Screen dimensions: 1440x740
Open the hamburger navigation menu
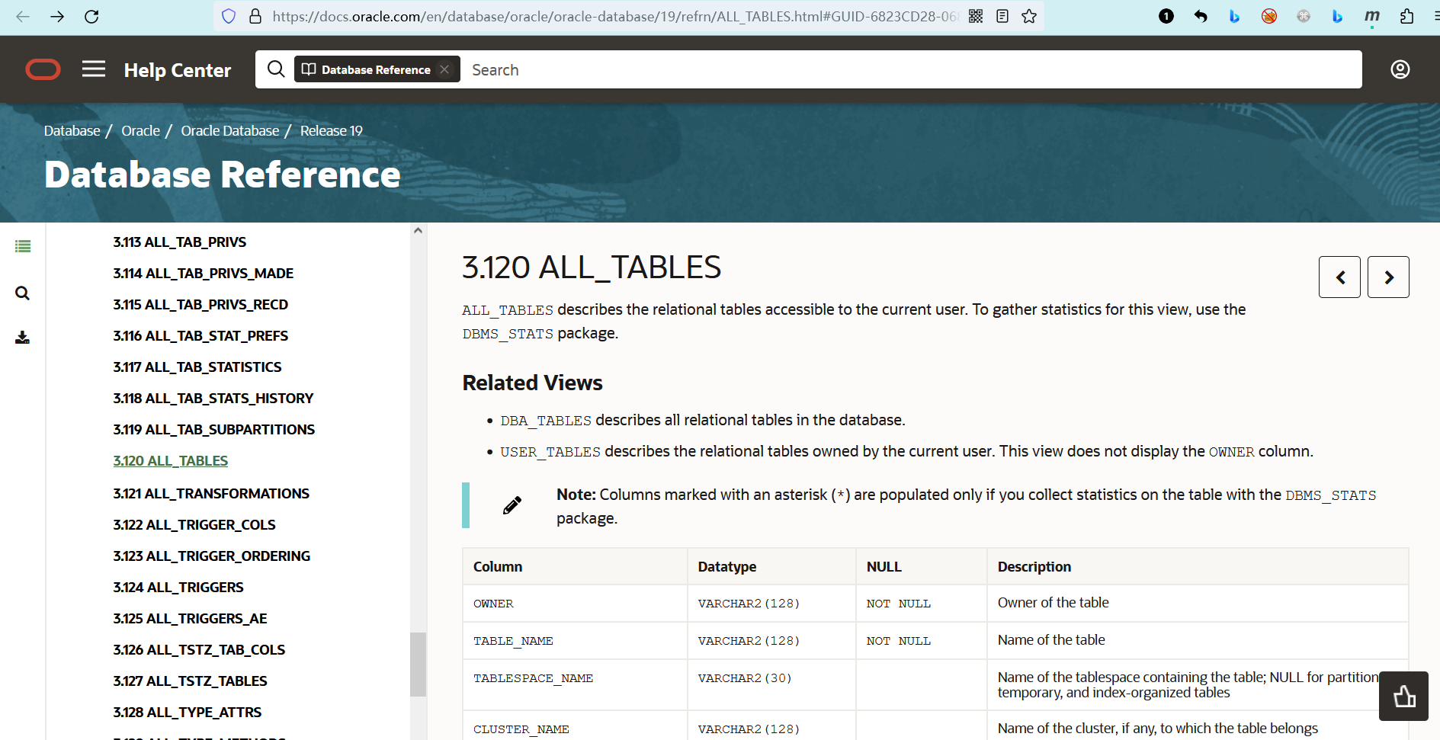tap(94, 69)
